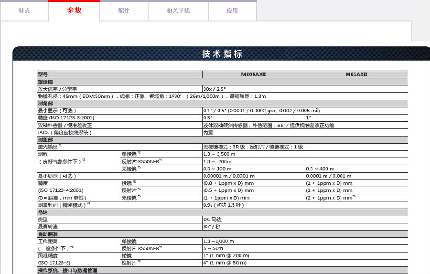430x274 pixels.
Task: Click the 测角部 section heading
Action: click(45, 104)
